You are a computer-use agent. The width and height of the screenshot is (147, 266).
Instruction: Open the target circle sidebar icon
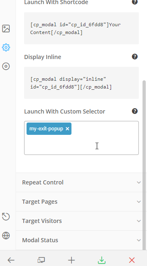6,66
